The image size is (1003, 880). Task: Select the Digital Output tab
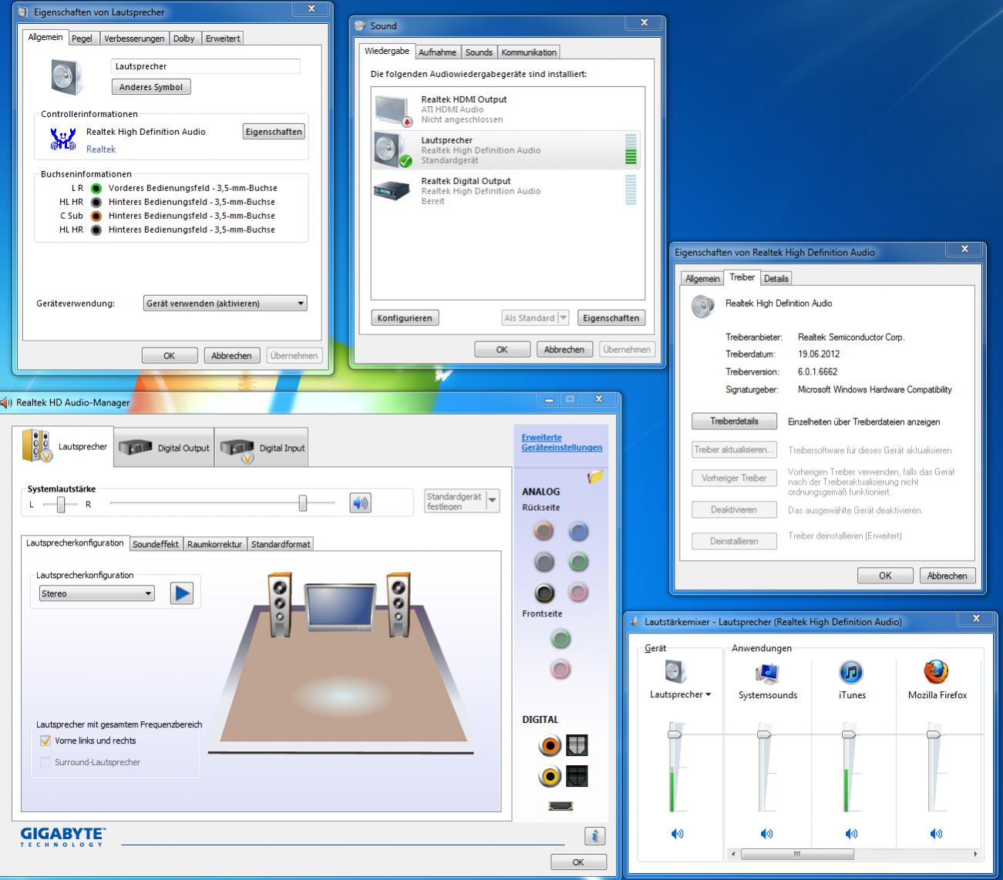pos(163,448)
